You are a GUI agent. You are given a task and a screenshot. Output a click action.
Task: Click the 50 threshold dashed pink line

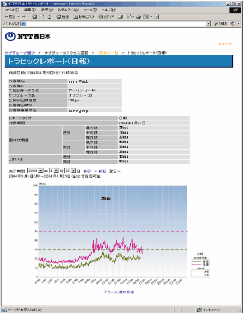(113, 231)
